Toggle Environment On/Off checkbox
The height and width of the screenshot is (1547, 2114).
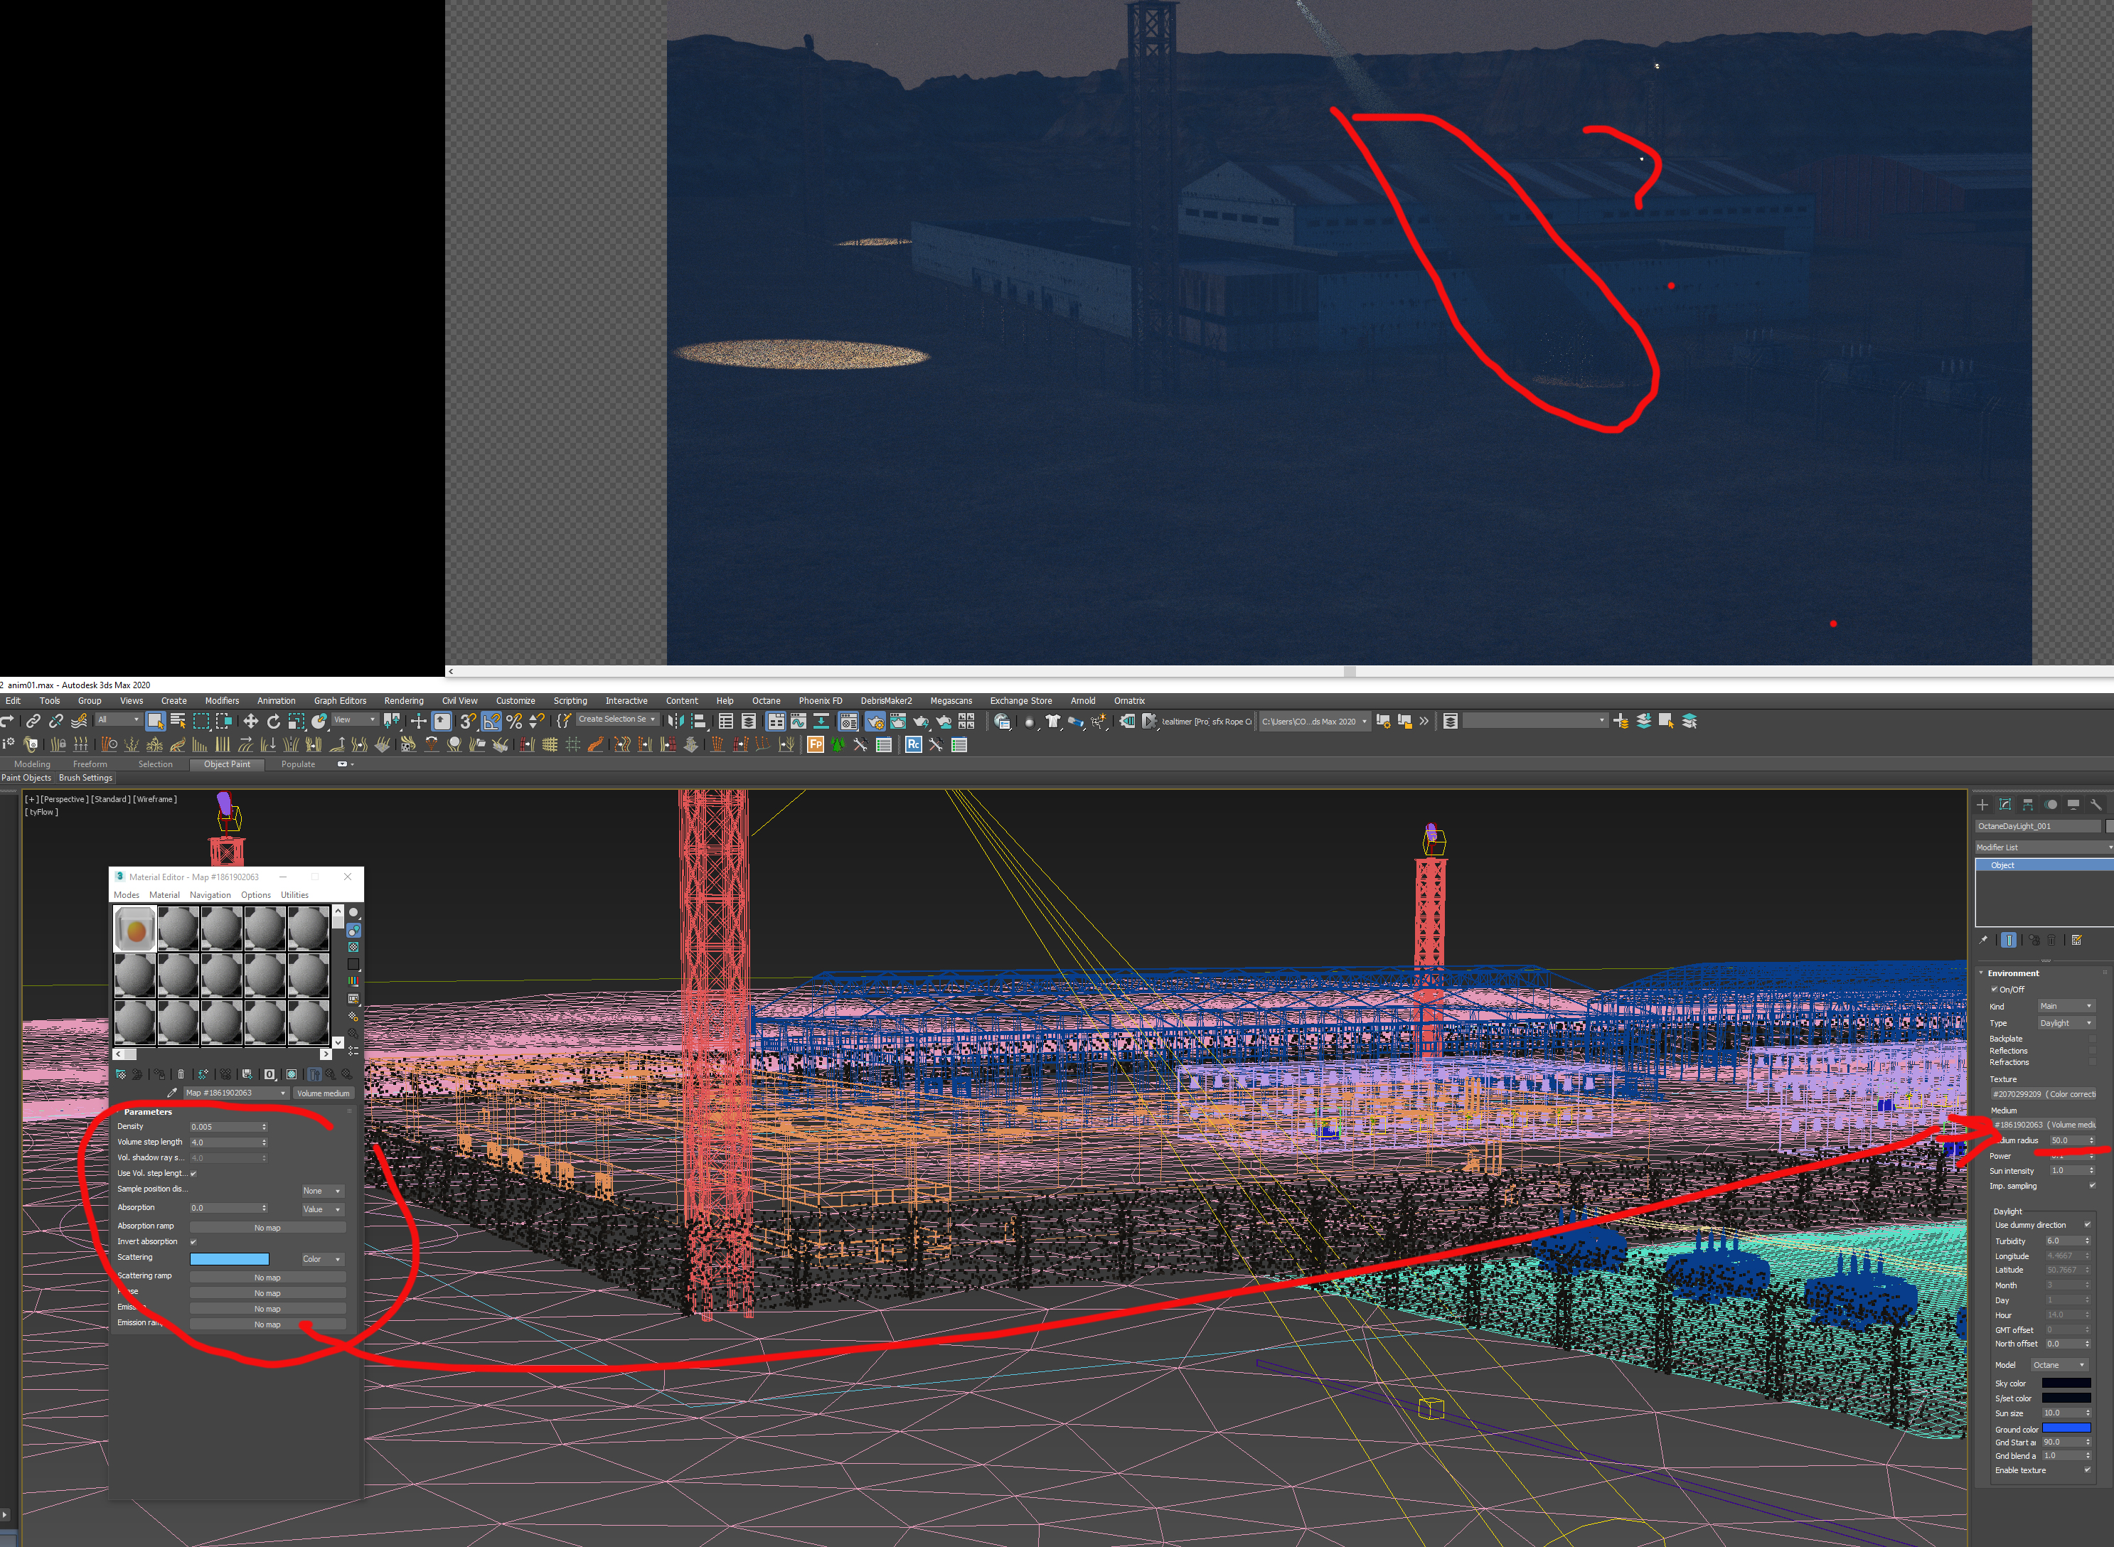tap(1994, 989)
